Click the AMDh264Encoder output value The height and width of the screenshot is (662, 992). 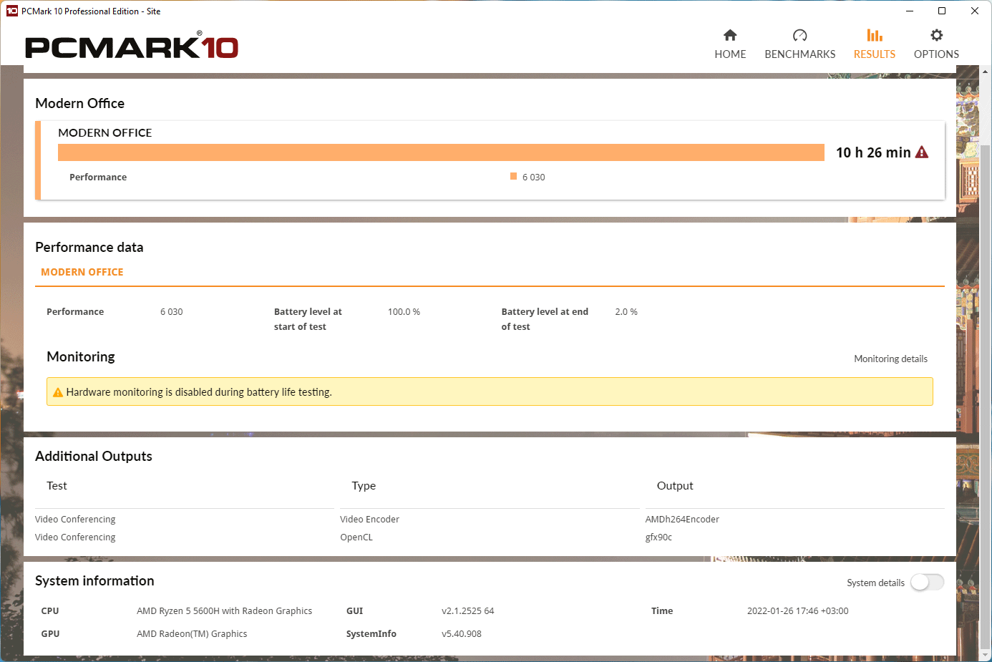point(682,519)
